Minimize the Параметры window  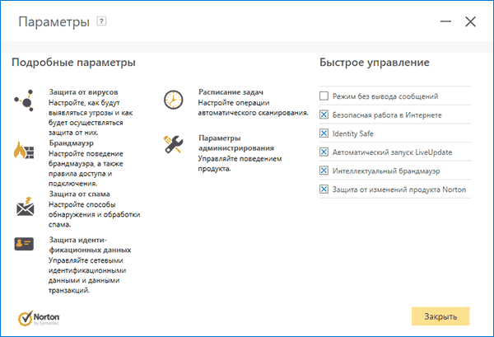pos(445,21)
